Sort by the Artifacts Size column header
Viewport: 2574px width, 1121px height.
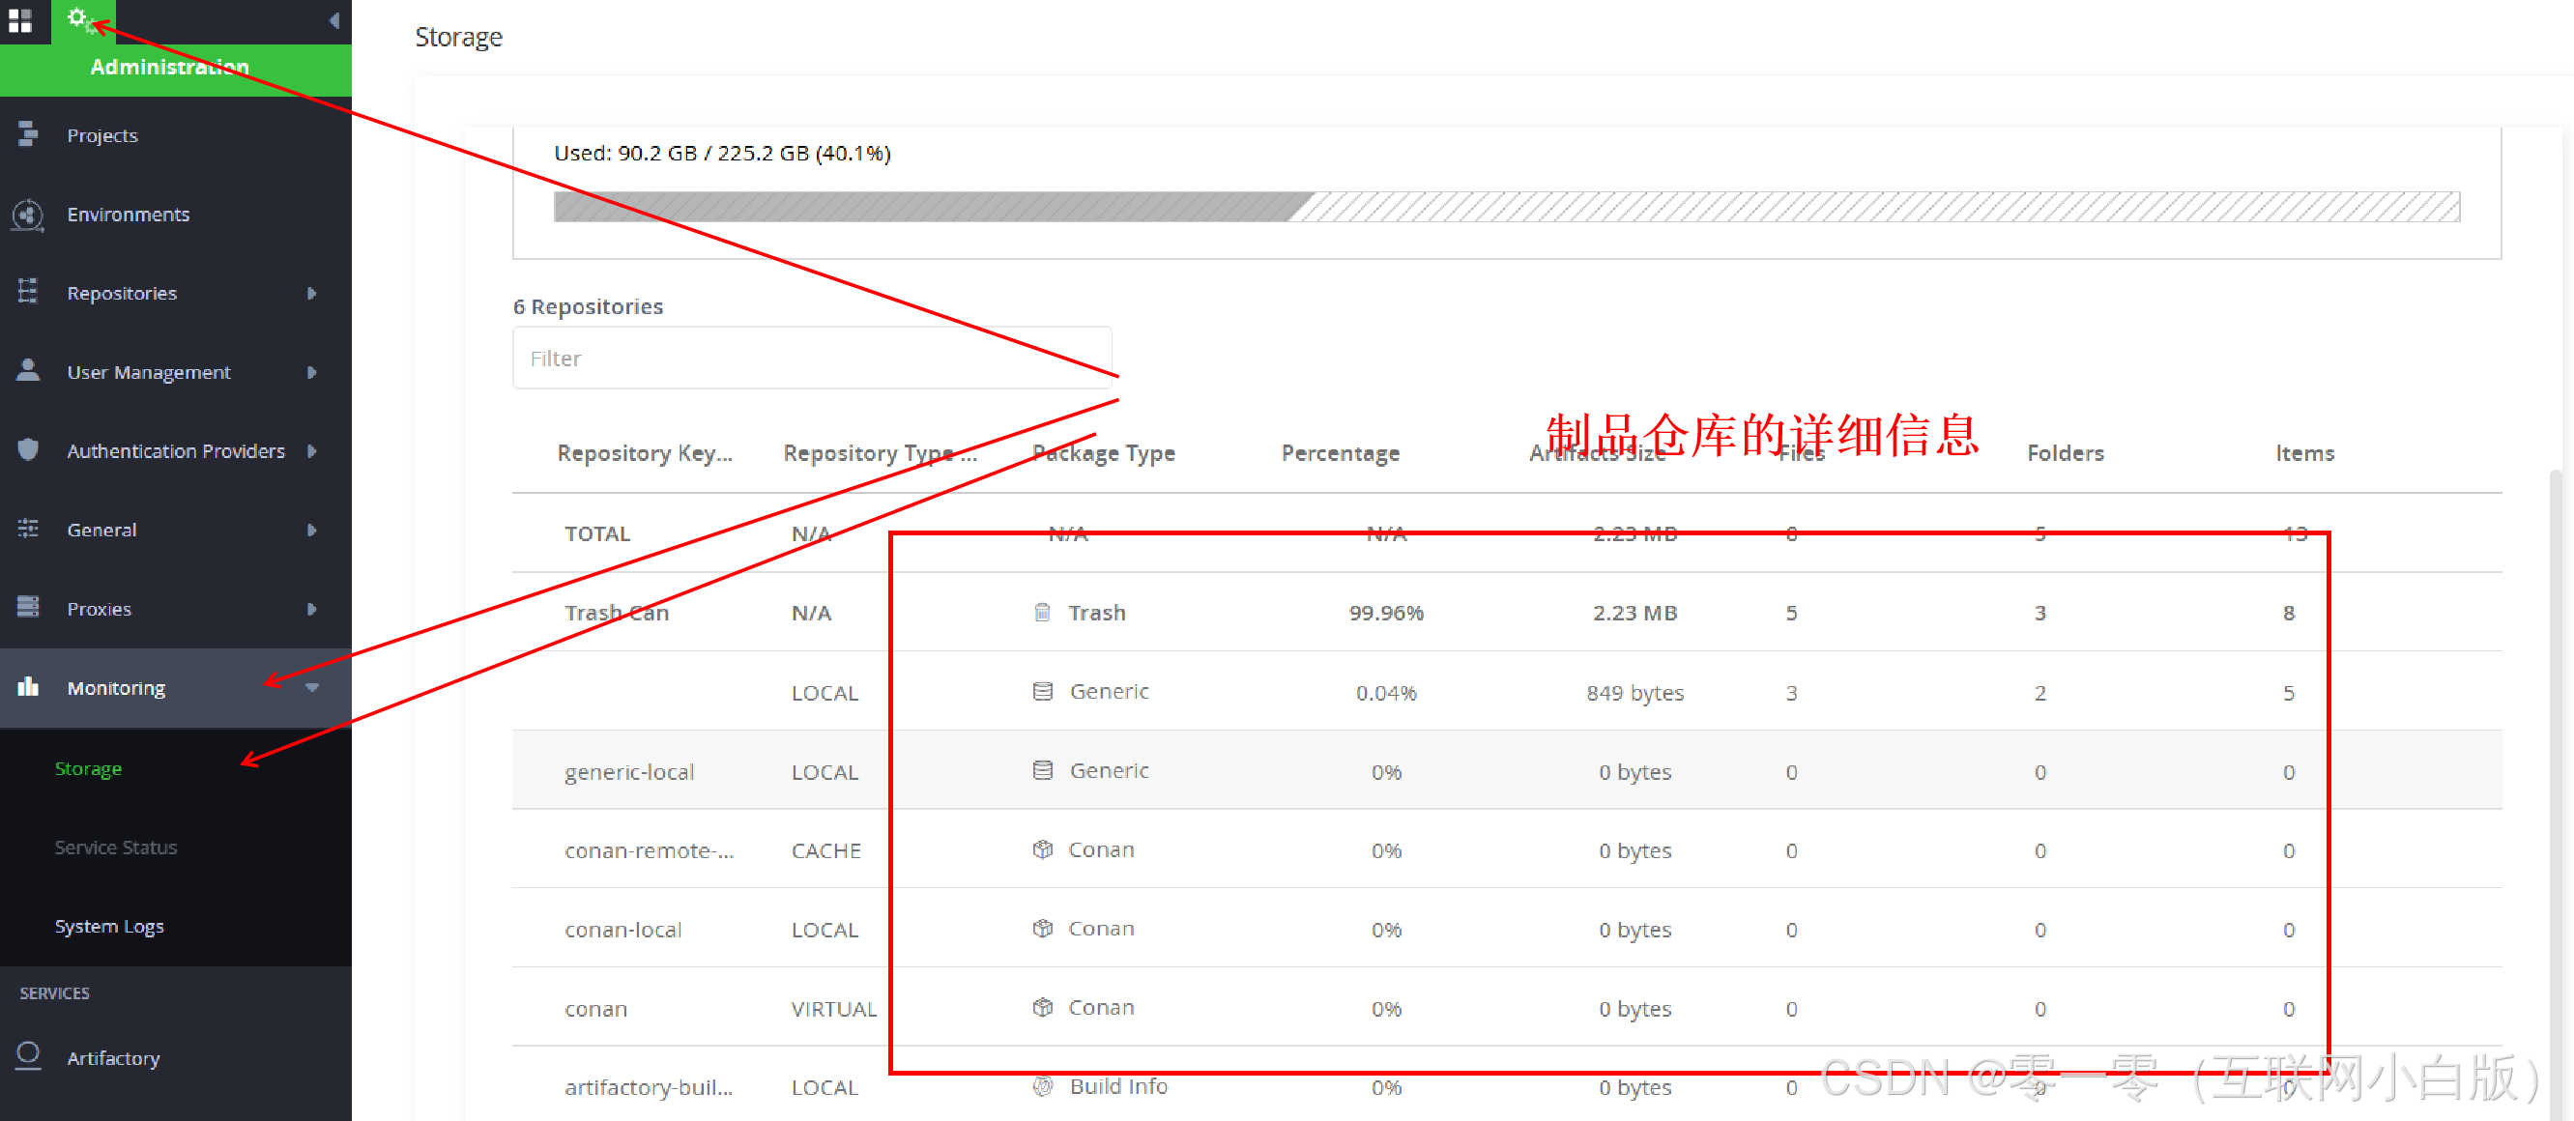tap(1597, 453)
